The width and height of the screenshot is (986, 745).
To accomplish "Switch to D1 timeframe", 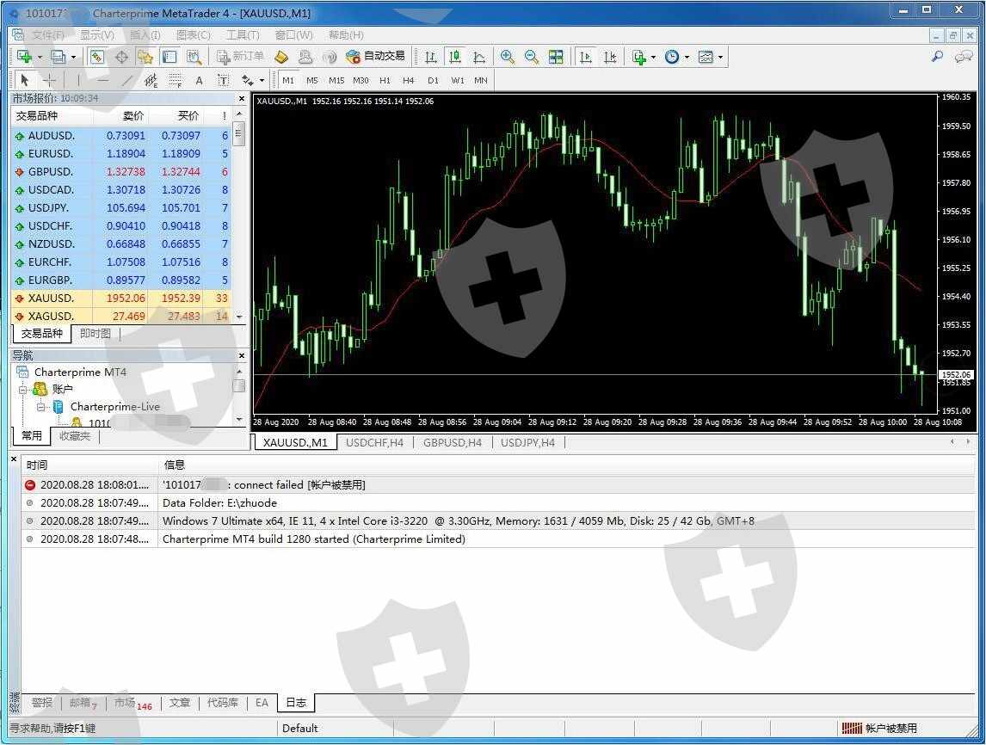I will (433, 81).
